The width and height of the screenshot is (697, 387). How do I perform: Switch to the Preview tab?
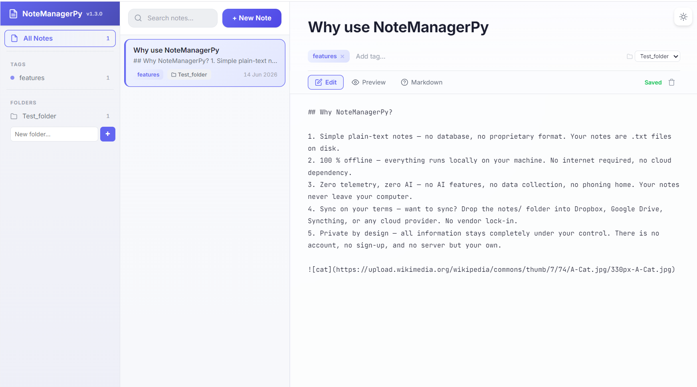click(x=368, y=83)
